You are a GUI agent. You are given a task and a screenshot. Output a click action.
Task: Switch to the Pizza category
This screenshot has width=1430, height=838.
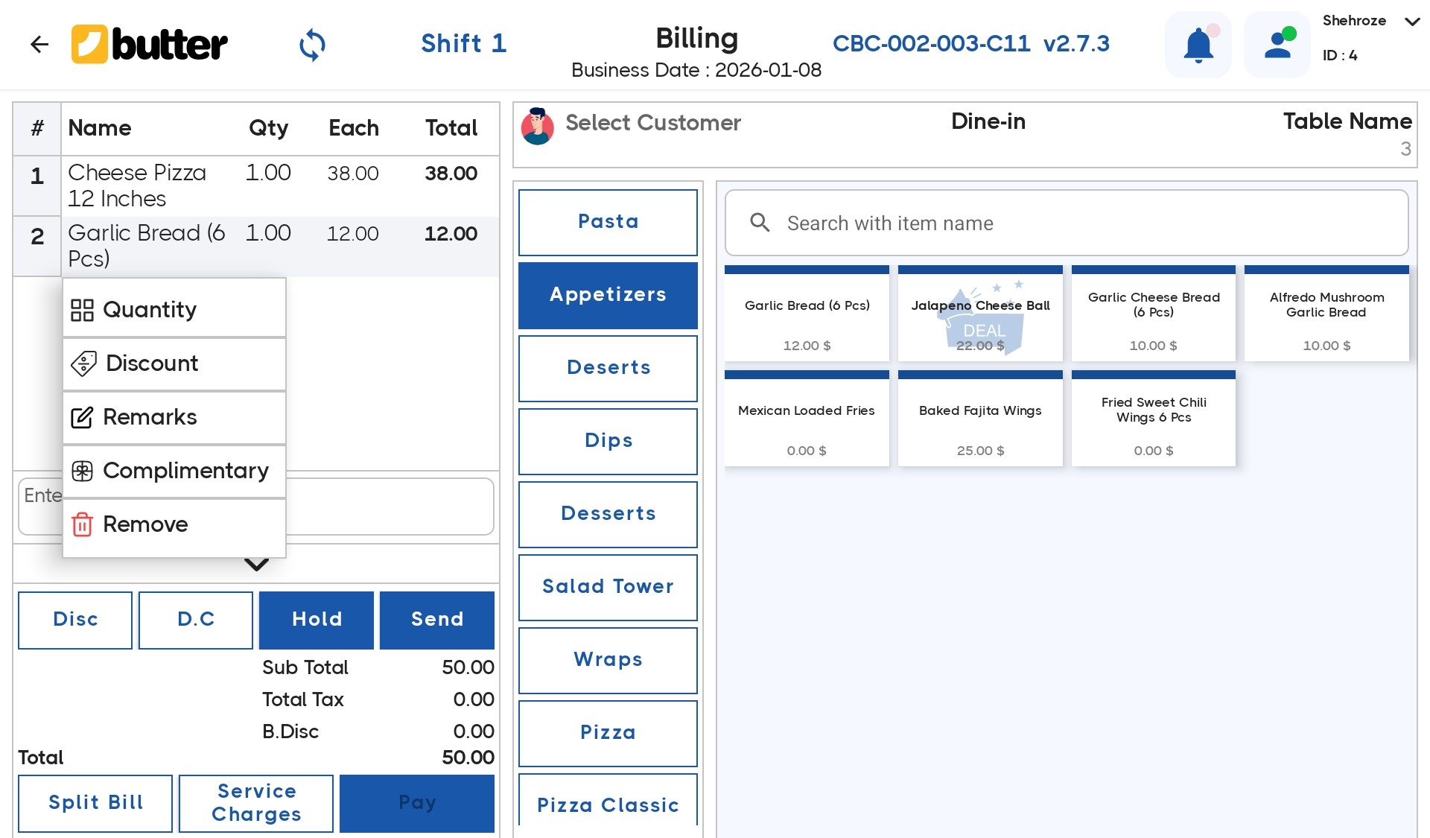(x=608, y=733)
